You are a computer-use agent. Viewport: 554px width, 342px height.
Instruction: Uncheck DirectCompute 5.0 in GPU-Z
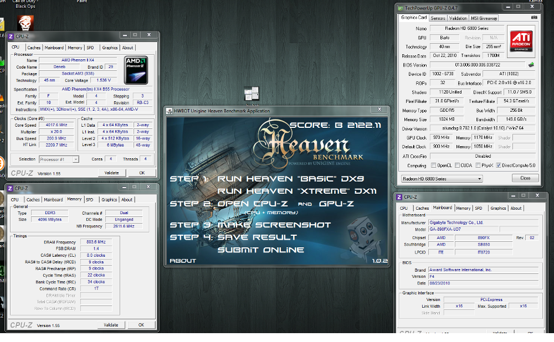pyautogui.click(x=499, y=165)
